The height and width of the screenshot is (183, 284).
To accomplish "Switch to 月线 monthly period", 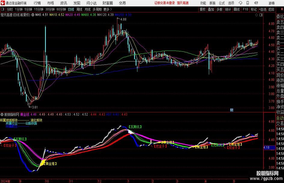I will click(88, 9).
